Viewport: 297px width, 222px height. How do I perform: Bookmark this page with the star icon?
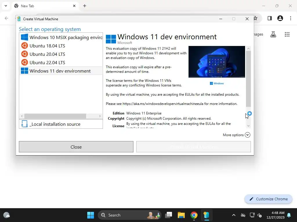(256, 18)
